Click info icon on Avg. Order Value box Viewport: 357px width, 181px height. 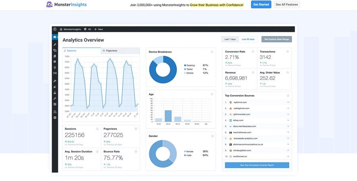click(x=288, y=73)
